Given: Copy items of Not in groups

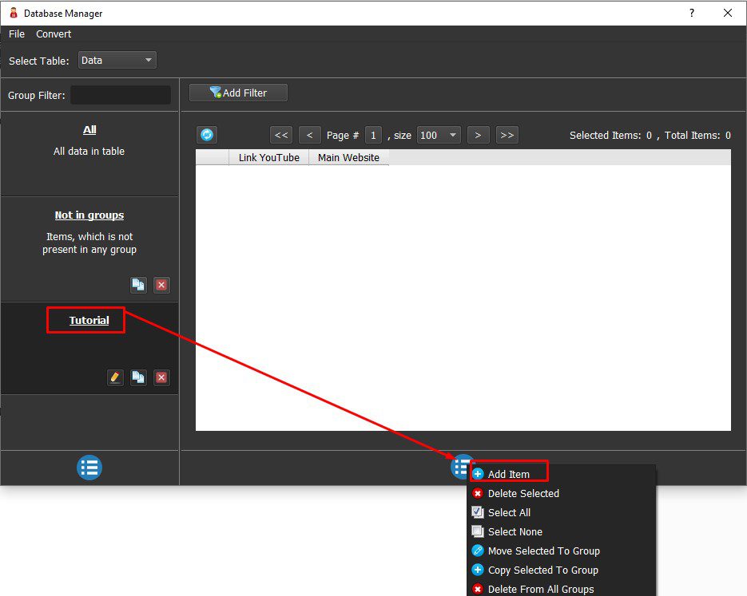Looking at the screenshot, I should (x=138, y=285).
